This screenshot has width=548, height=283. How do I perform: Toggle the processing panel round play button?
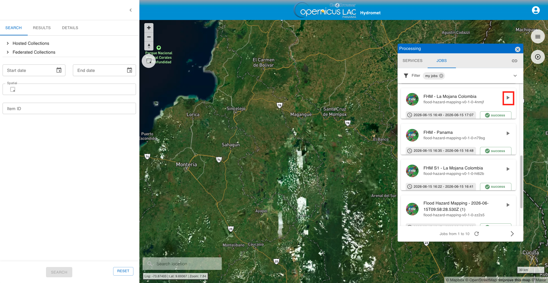[x=538, y=57]
